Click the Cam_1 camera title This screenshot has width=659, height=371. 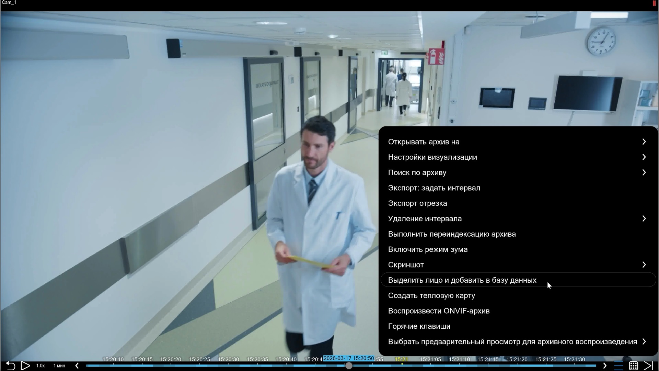click(9, 2)
